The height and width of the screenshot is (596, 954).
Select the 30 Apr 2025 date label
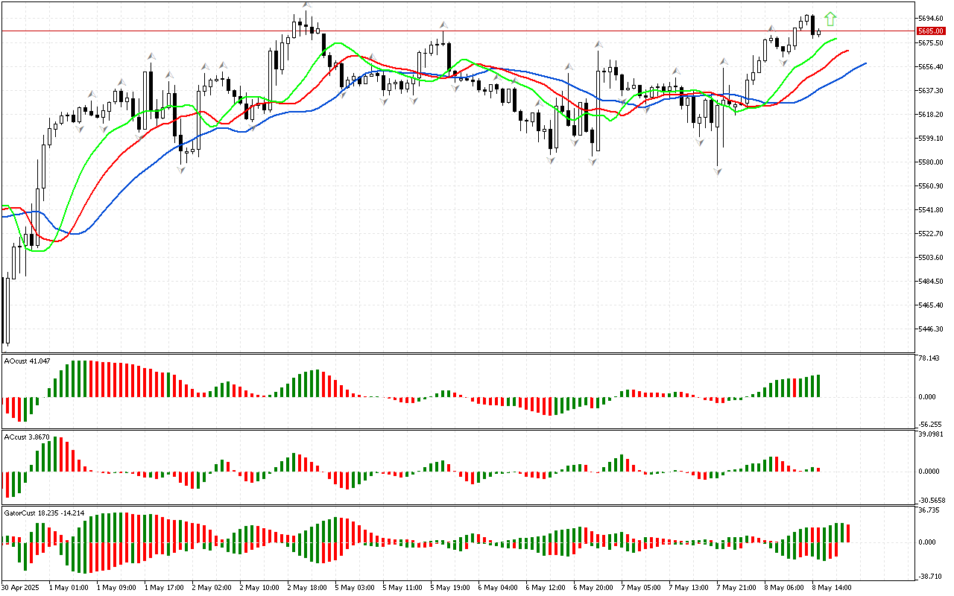pyautogui.click(x=22, y=587)
